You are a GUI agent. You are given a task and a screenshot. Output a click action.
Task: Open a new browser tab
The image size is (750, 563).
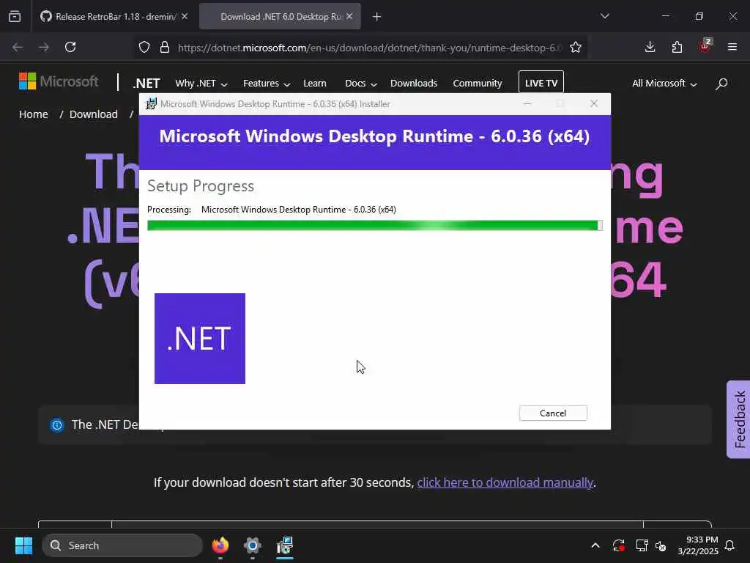377,17
